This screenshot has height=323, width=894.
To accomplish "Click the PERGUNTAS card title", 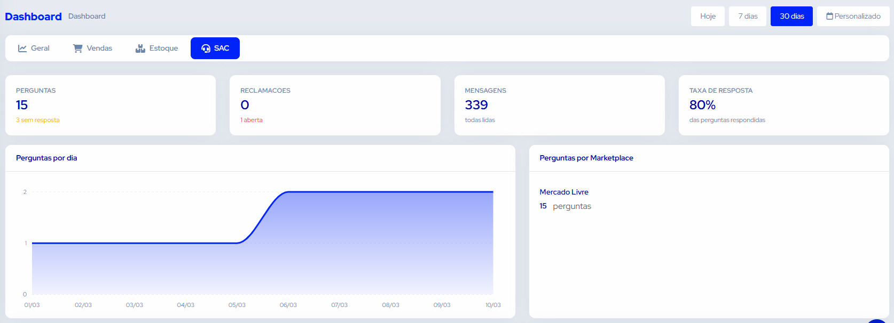I will point(36,91).
